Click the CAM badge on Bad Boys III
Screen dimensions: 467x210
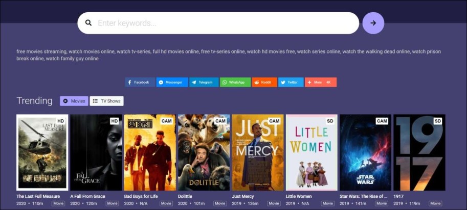pos(166,121)
